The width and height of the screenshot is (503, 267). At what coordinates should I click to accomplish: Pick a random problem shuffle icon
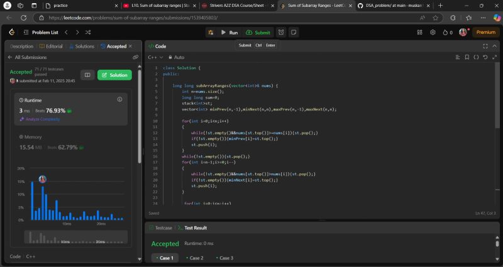(88, 33)
